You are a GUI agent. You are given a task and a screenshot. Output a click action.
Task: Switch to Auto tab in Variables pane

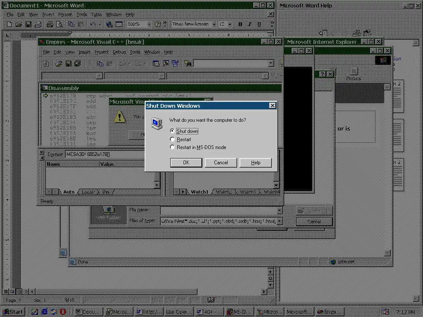[69, 192]
